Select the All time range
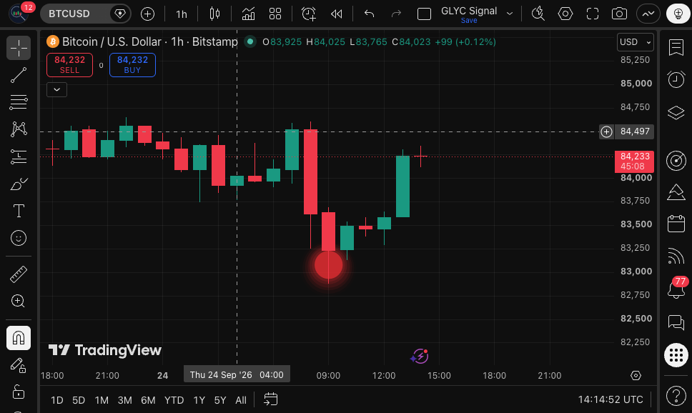 click(240, 400)
